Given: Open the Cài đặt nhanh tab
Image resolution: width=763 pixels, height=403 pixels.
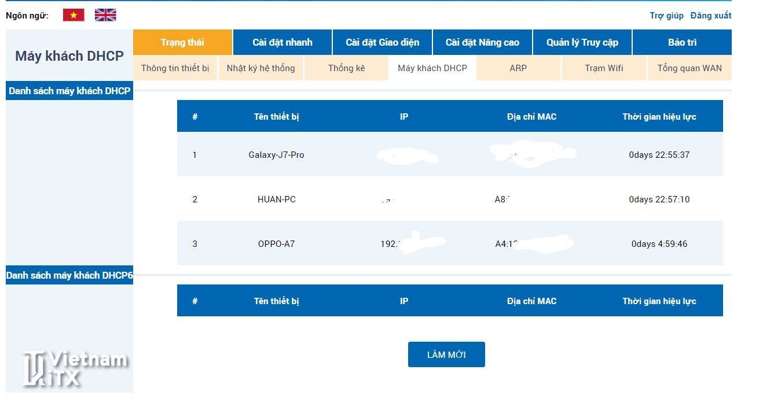Looking at the screenshot, I should pyautogui.click(x=282, y=42).
